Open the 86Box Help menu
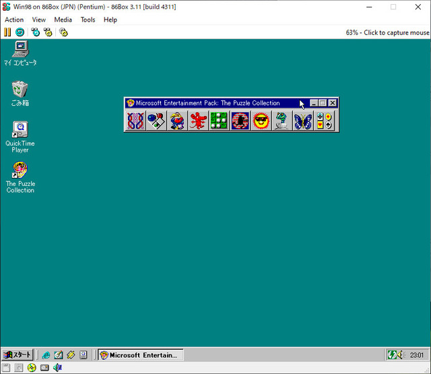Image resolution: width=431 pixels, height=374 pixels. pos(110,20)
